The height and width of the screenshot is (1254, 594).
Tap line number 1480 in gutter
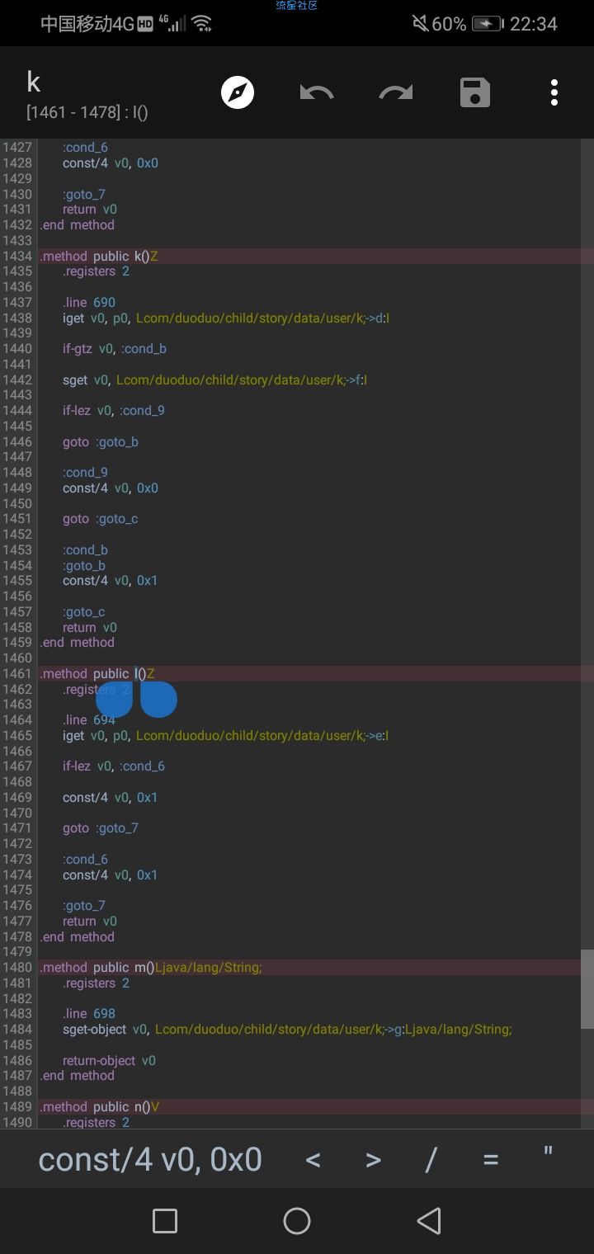17,968
